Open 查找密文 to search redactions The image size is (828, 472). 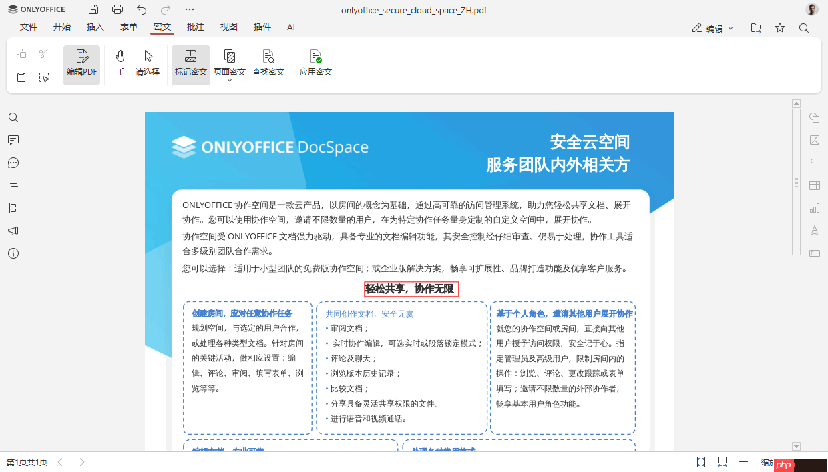[x=268, y=63]
